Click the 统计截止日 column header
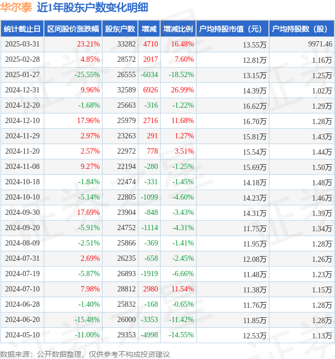The image size is (335, 359). coord(22,29)
